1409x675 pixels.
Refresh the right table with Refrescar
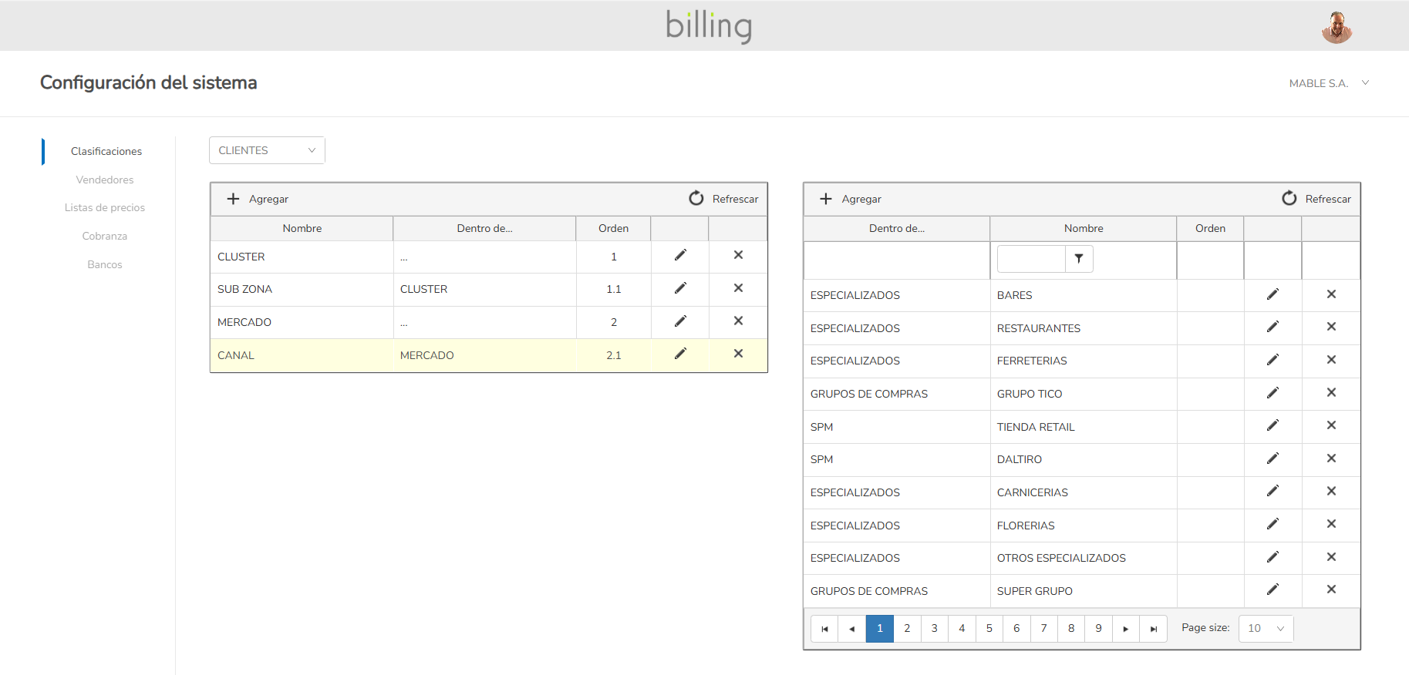[1316, 199]
